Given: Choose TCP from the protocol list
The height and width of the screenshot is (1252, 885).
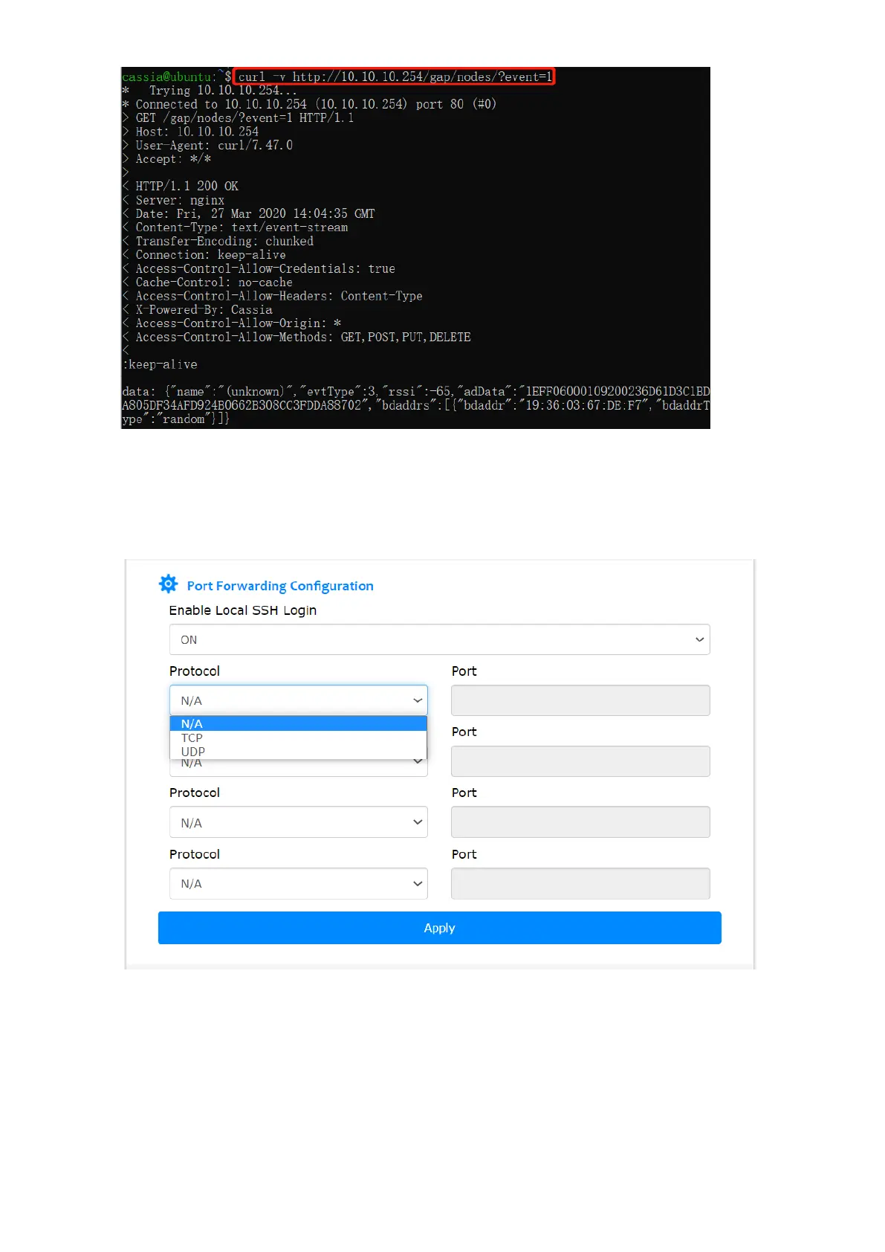Looking at the screenshot, I should point(298,738).
